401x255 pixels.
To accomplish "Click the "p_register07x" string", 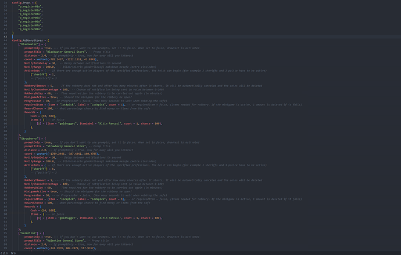I will [30, 25].
